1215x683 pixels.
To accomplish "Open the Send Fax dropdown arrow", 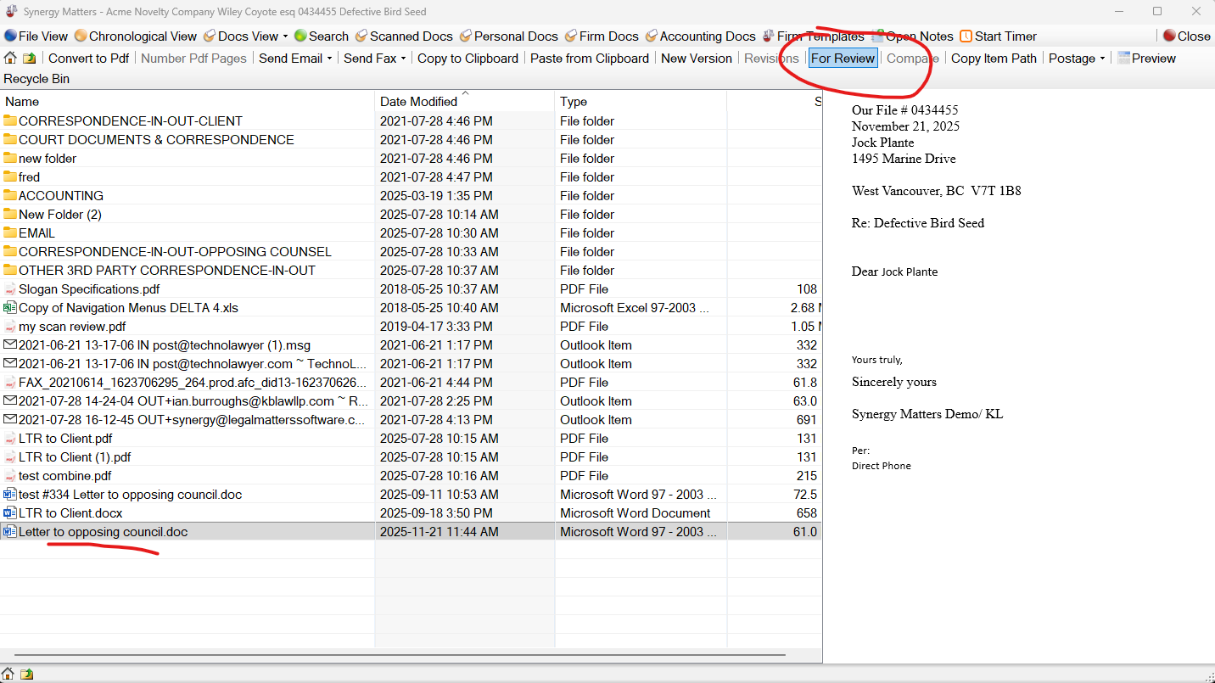I will tap(403, 59).
